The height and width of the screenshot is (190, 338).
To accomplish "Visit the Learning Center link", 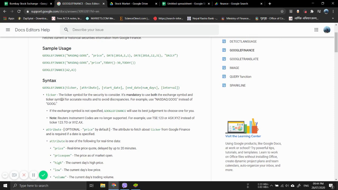I will tap(243, 136).
